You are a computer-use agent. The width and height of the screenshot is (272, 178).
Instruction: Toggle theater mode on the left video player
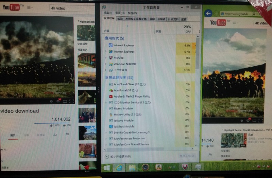click(x=65, y=101)
